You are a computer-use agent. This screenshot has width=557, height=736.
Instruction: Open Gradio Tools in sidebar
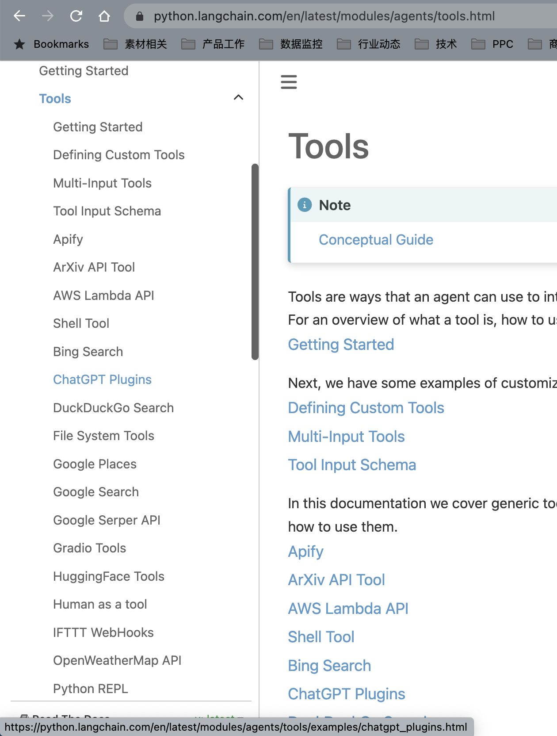(x=90, y=548)
